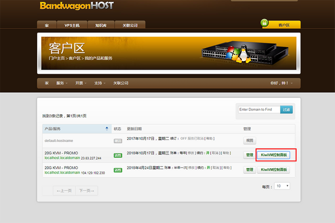
Task: Open KiwiVM控制面板 for 104.129.182.230 server
Action: (274, 170)
